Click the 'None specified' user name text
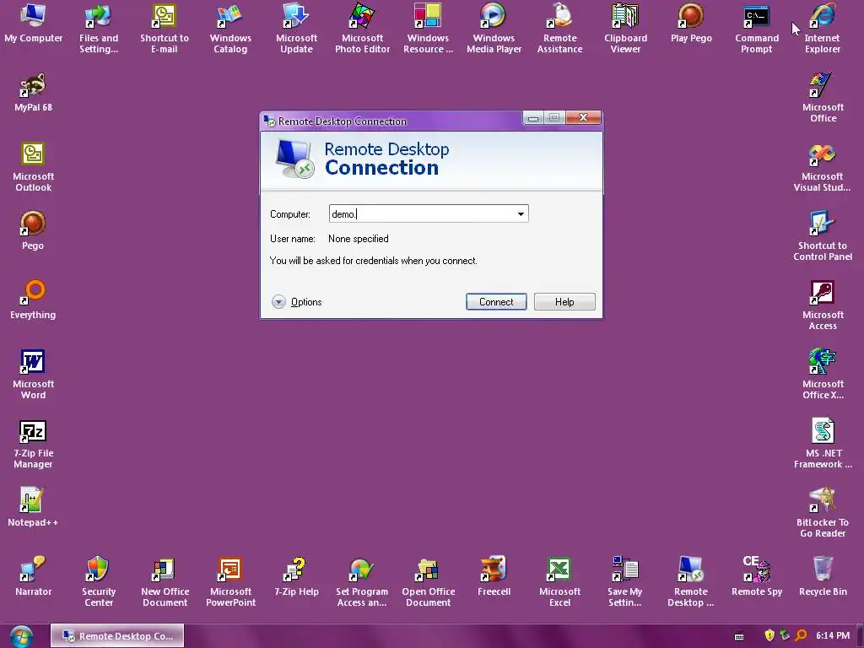The height and width of the screenshot is (648, 864). (x=358, y=239)
